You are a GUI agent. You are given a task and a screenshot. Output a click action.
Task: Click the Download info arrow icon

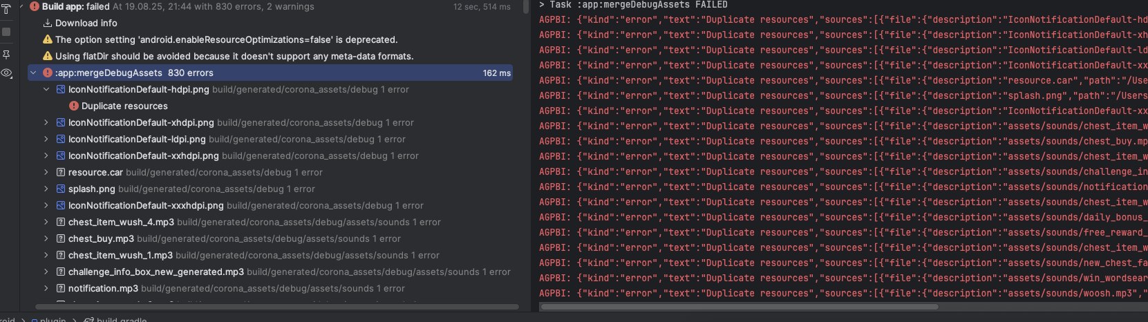[48, 23]
